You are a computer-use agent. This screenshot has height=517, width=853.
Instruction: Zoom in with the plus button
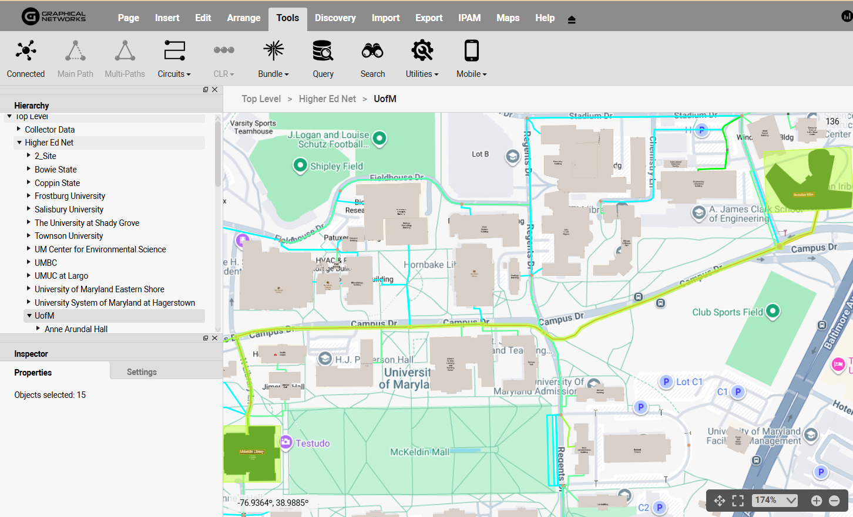click(817, 501)
